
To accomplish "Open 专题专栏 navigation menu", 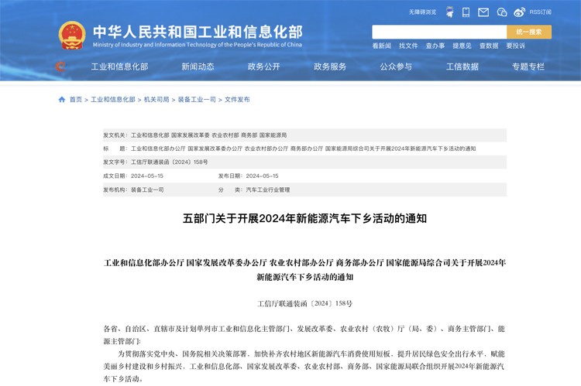I will (x=528, y=67).
